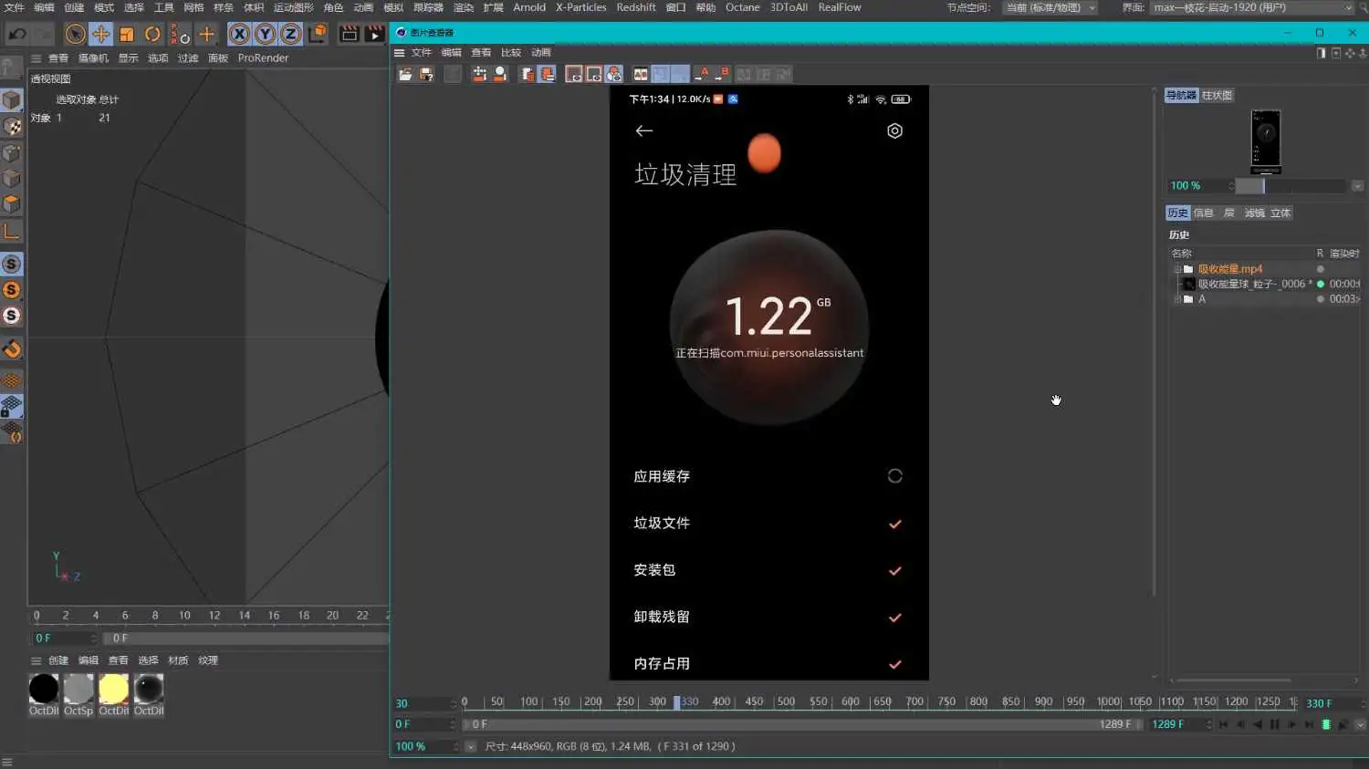Click the green record icon in playback controls

click(1326, 724)
